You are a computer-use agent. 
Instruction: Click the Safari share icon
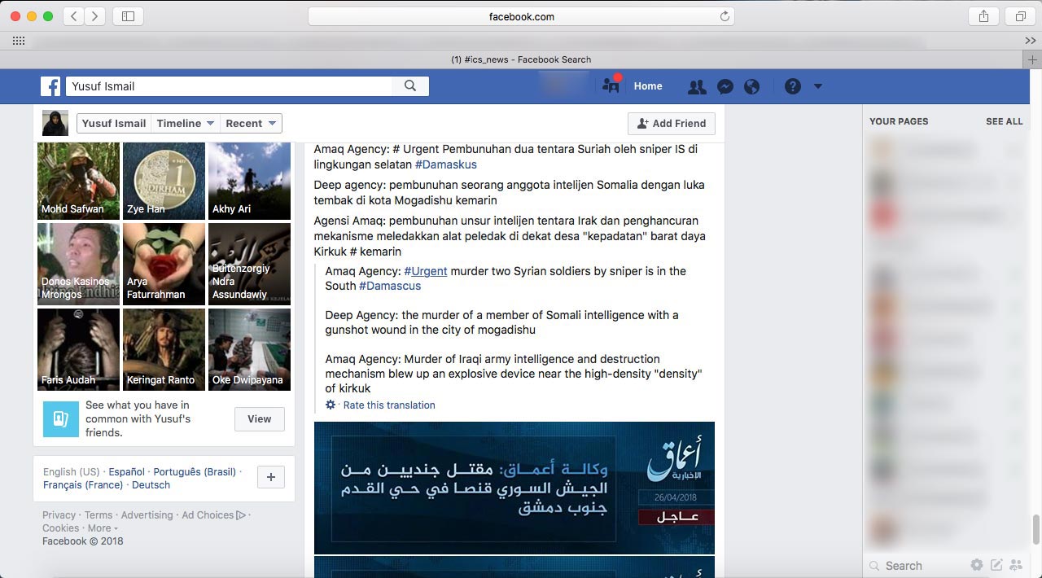[983, 16]
